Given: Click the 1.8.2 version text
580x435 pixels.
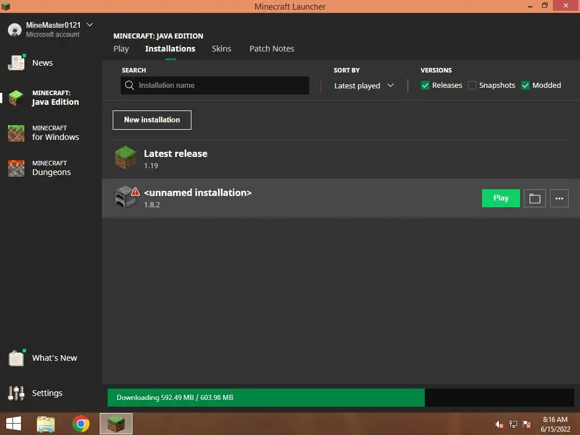Looking at the screenshot, I should pos(152,205).
